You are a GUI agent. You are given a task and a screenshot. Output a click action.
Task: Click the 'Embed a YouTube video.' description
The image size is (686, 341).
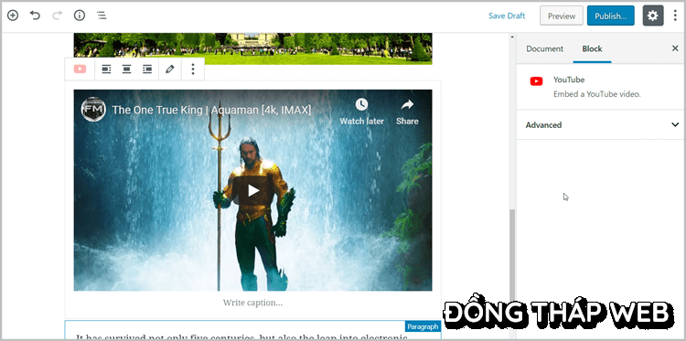pyautogui.click(x=596, y=94)
